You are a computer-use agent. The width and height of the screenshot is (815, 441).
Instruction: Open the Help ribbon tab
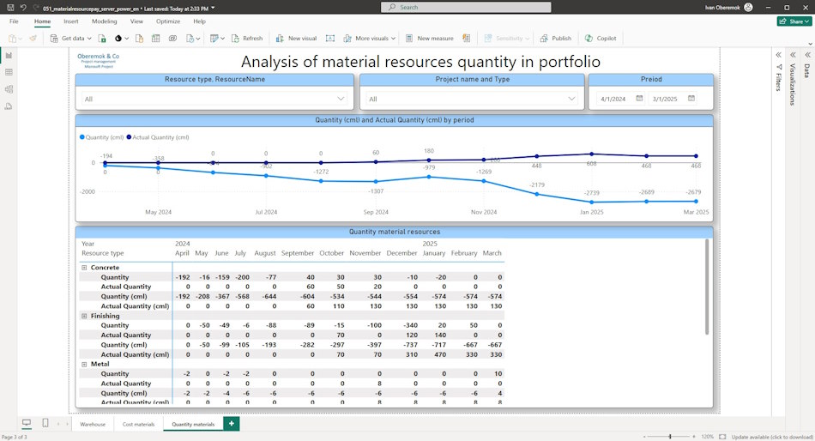pos(200,21)
